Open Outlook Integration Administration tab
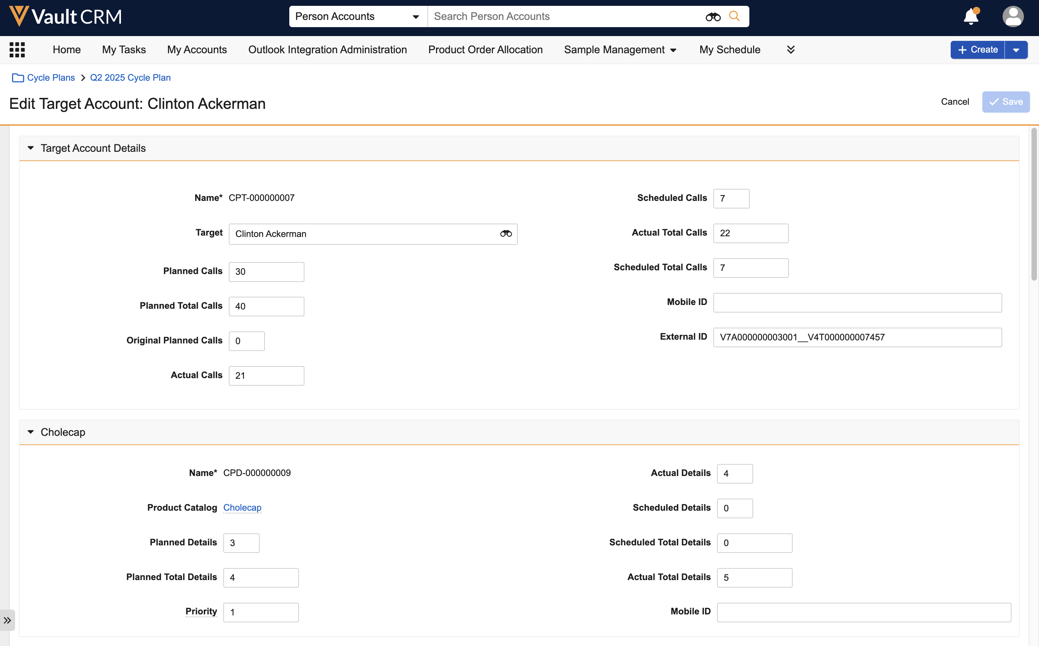1039x646 pixels. (x=327, y=49)
